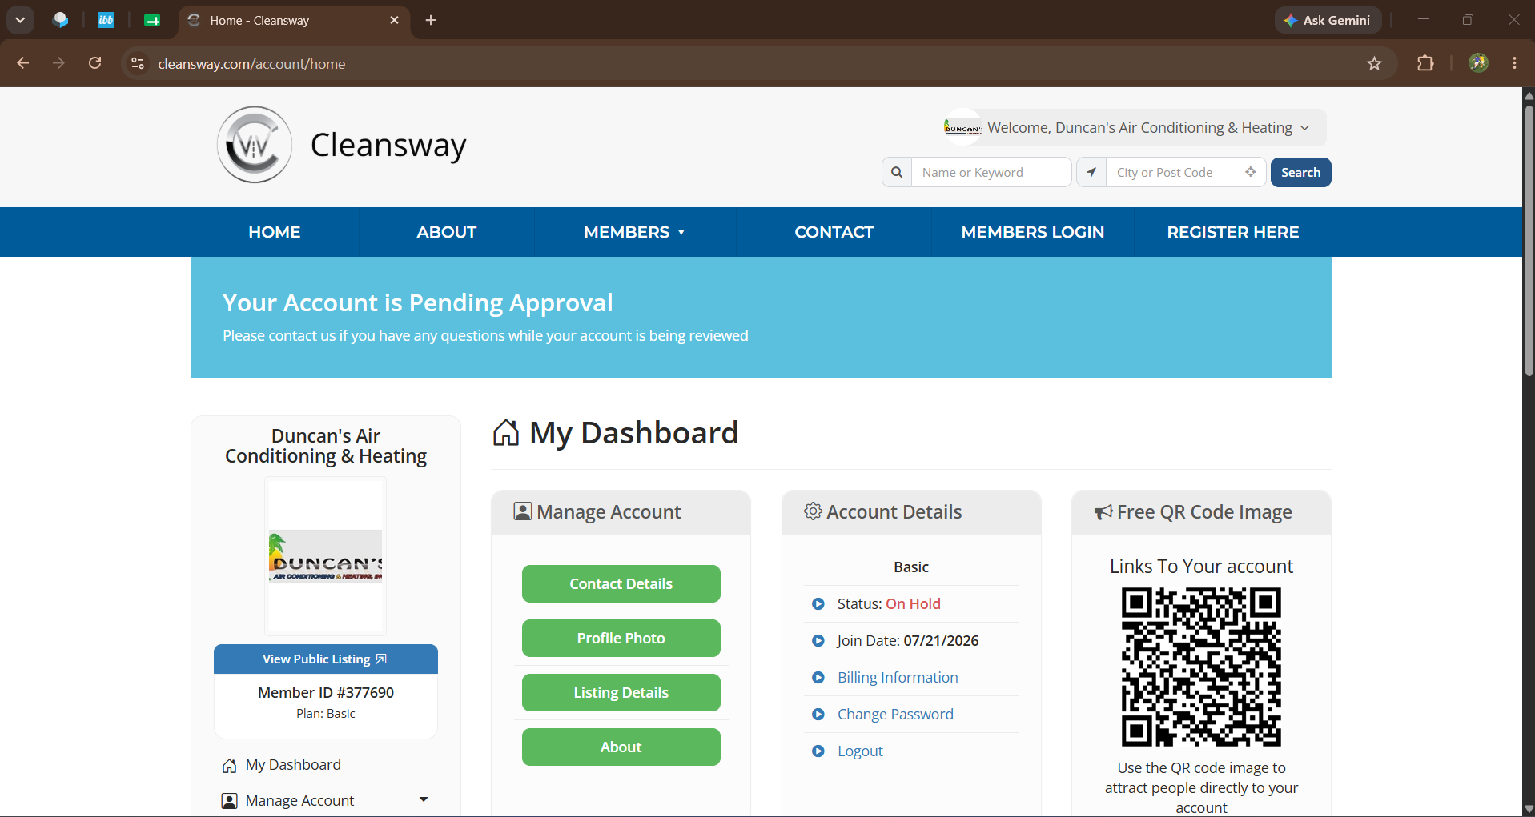Open the HOME navigation item
Screen dimensions: 1535x817
[275, 232]
